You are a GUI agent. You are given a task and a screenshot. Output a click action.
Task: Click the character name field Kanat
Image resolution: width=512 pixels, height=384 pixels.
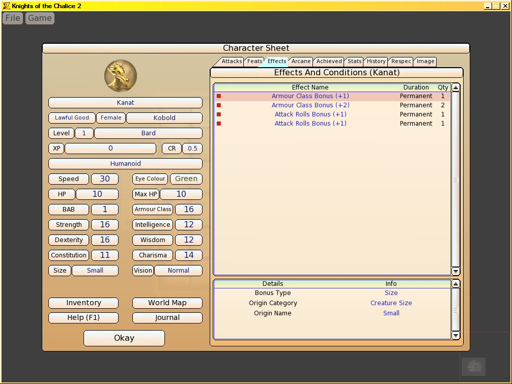click(x=125, y=103)
